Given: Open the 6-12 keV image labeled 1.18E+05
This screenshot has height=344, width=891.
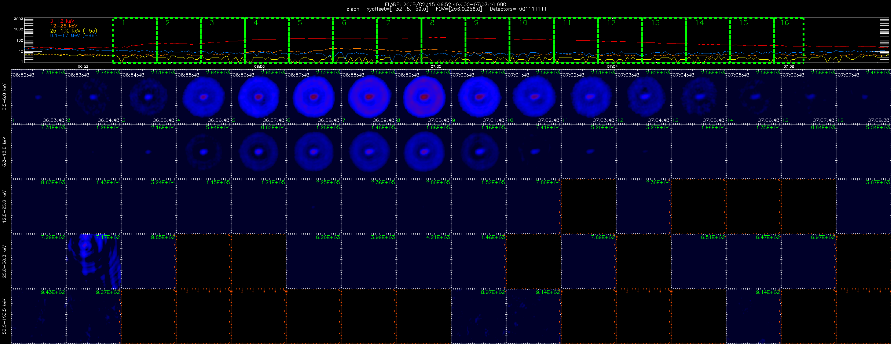Looking at the screenshot, I should point(478,152).
